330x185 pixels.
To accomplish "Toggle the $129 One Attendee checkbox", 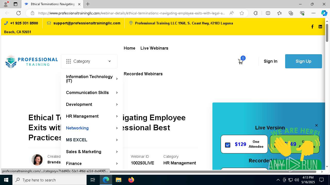I will click(228, 145).
